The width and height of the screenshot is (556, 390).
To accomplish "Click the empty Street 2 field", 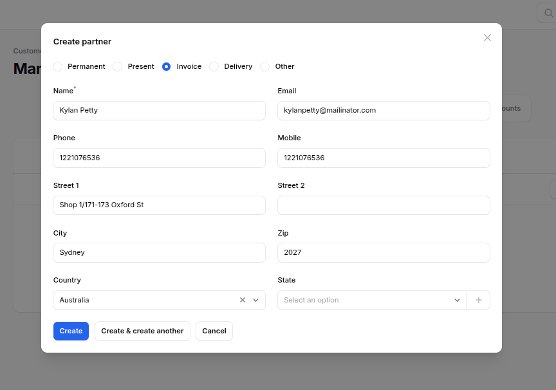I will click(384, 205).
